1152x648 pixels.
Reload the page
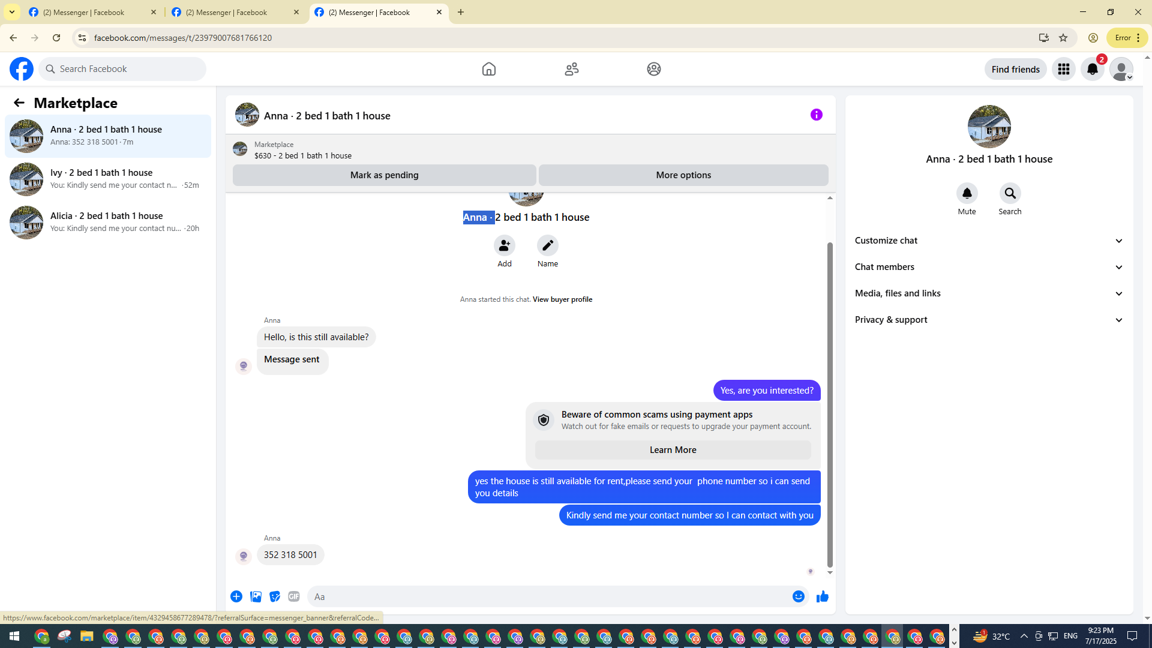(56, 38)
